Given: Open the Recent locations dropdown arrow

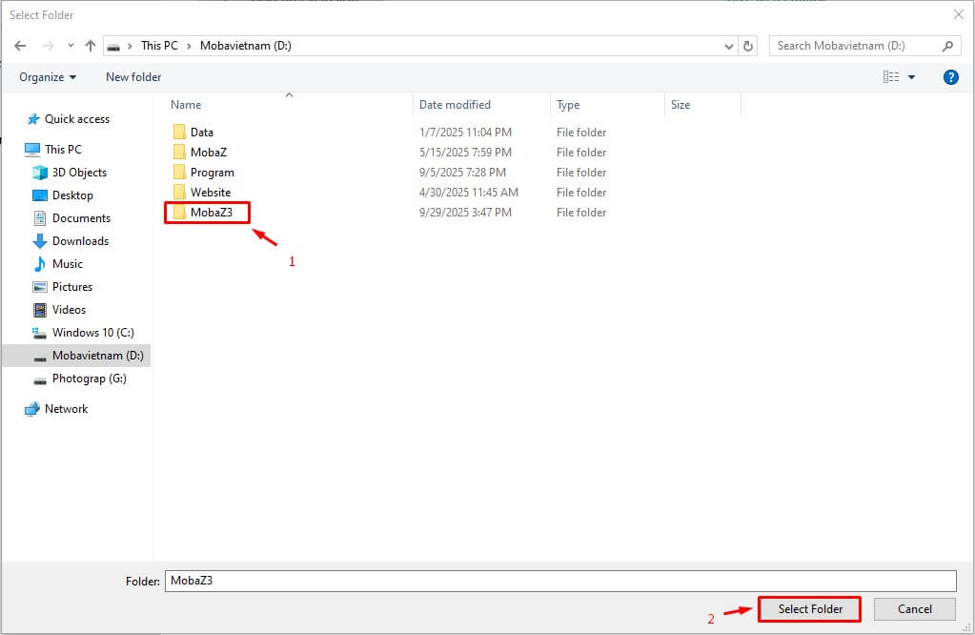Looking at the screenshot, I should click(x=71, y=46).
